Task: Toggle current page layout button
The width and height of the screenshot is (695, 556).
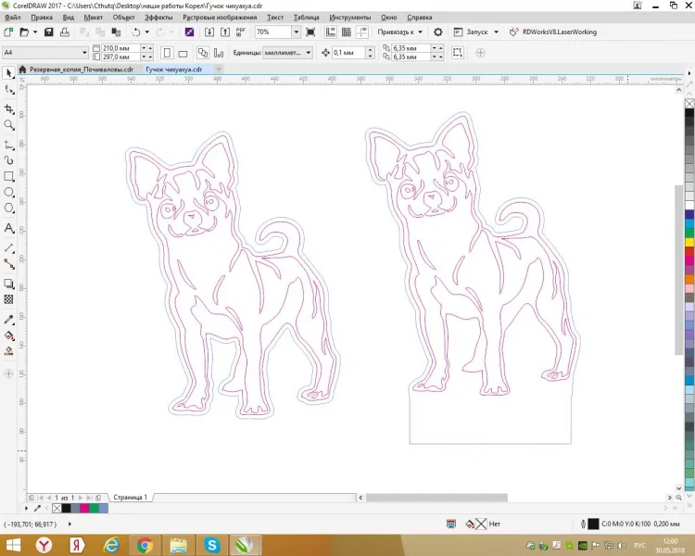Action: 219,53
